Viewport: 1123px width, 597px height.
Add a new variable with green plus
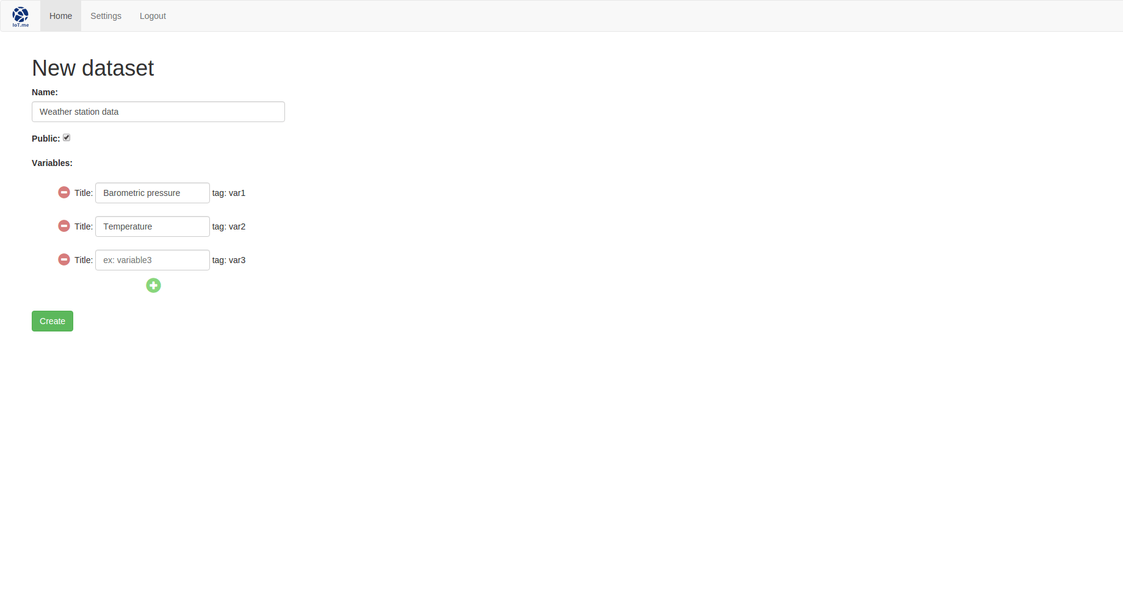pyautogui.click(x=153, y=285)
